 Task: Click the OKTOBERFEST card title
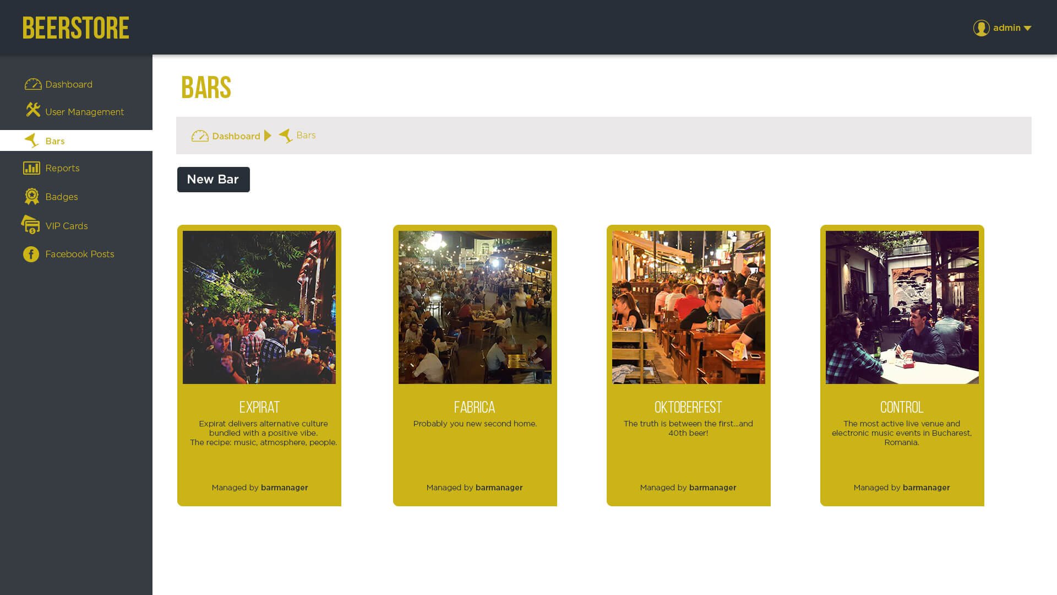tap(688, 407)
